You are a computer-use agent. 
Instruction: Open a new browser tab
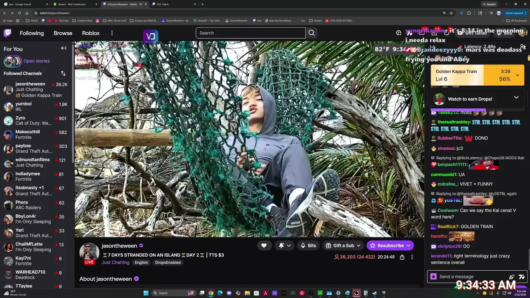point(202,4)
